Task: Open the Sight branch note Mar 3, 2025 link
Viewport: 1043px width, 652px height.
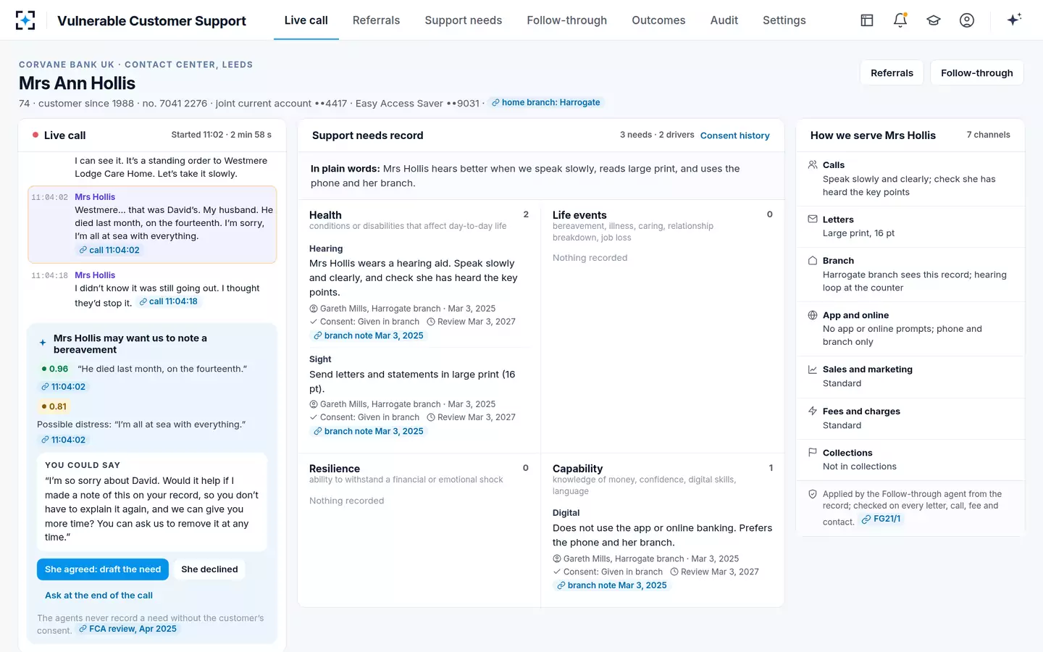Action: point(369,432)
